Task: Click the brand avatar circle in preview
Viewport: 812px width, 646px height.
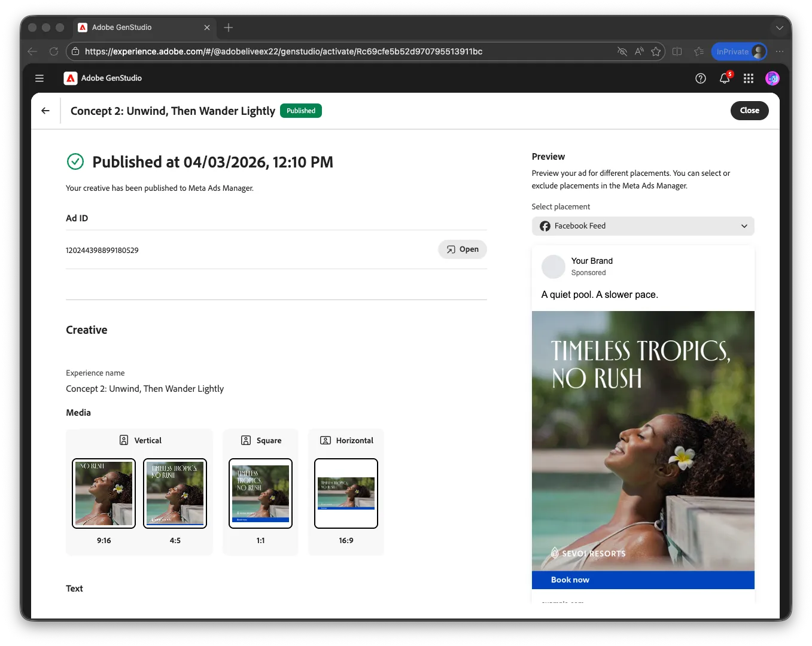Action: point(554,267)
